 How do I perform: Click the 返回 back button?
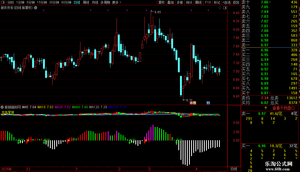click(236, 2)
